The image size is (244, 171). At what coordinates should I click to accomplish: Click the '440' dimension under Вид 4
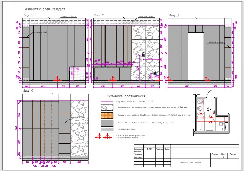coord(27,162)
